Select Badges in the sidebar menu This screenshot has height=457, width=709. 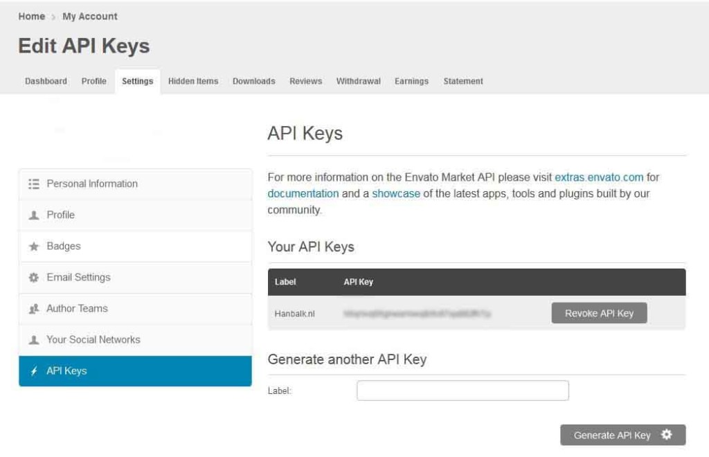coord(135,247)
